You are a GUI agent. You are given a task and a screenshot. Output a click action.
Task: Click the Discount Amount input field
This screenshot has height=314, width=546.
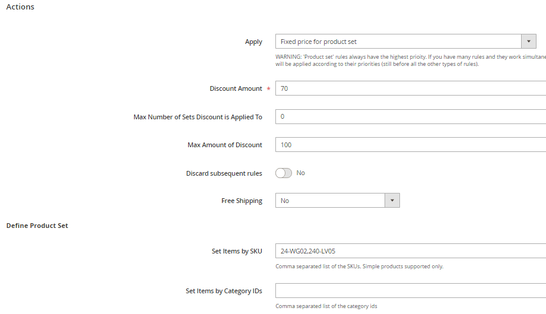[409, 88]
